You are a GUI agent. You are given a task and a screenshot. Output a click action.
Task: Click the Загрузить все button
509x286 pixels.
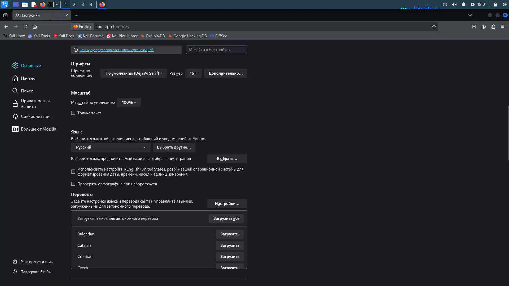coord(226,218)
